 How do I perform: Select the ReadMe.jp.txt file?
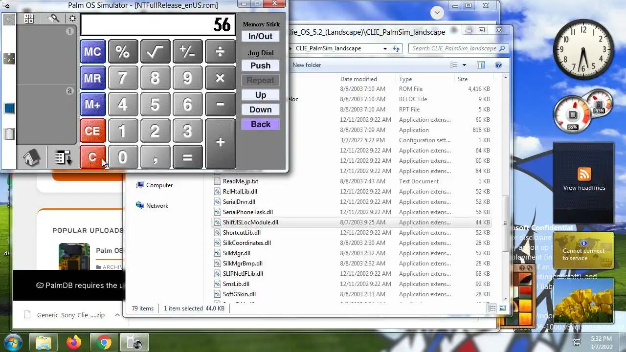click(x=241, y=181)
